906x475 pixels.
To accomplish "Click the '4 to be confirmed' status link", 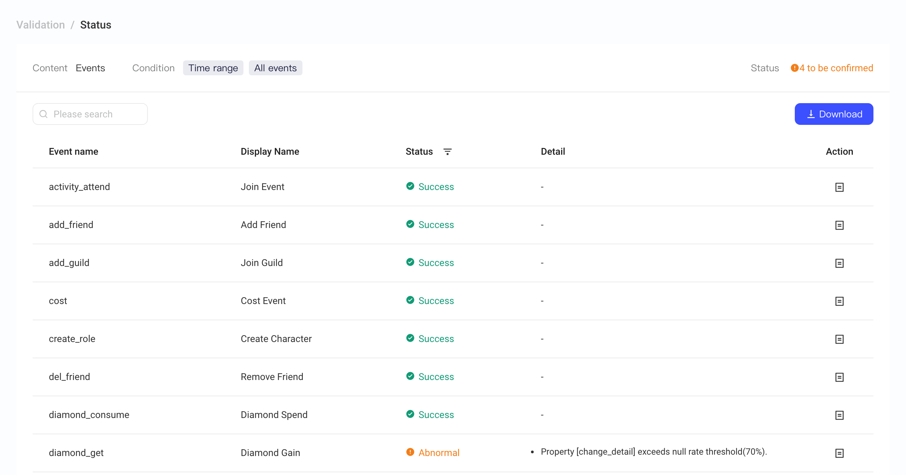I will pyautogui.click(x=832, y=68).
